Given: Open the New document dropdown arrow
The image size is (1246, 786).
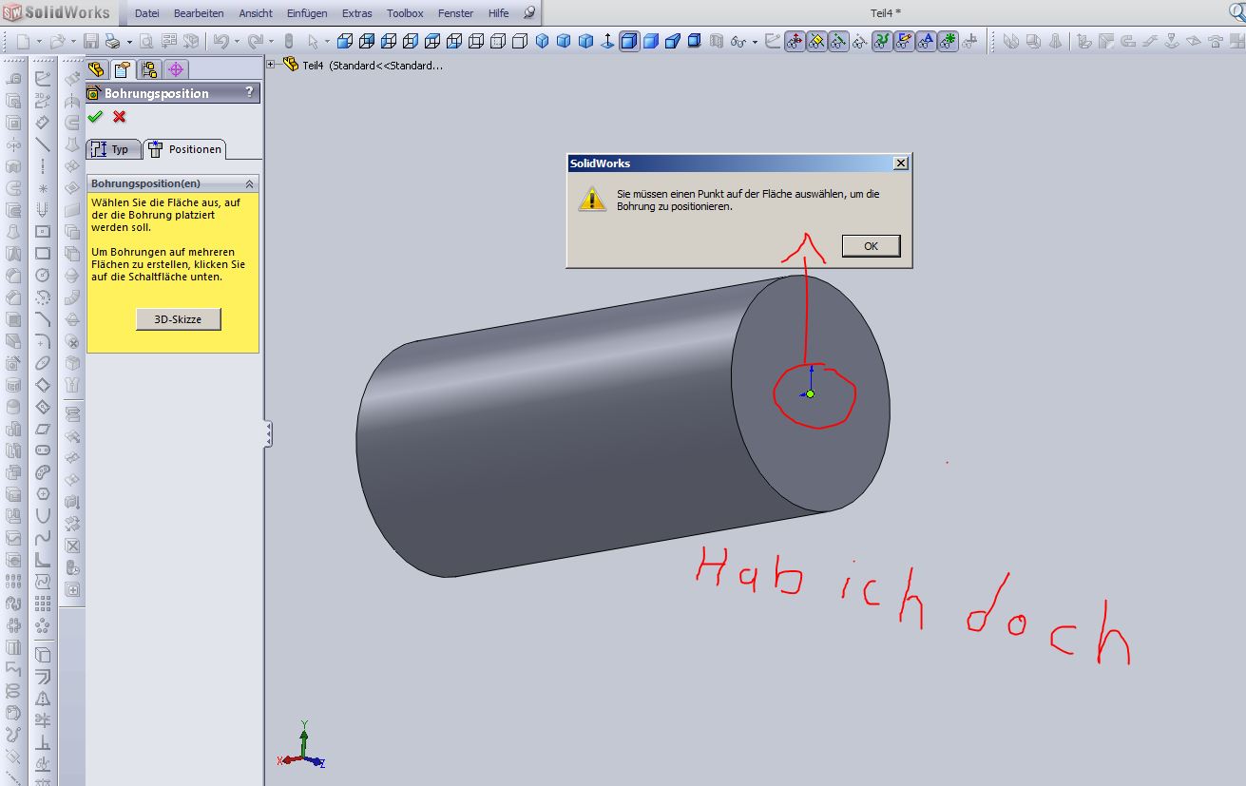Looking at the screenshot, I should point(39,42).
